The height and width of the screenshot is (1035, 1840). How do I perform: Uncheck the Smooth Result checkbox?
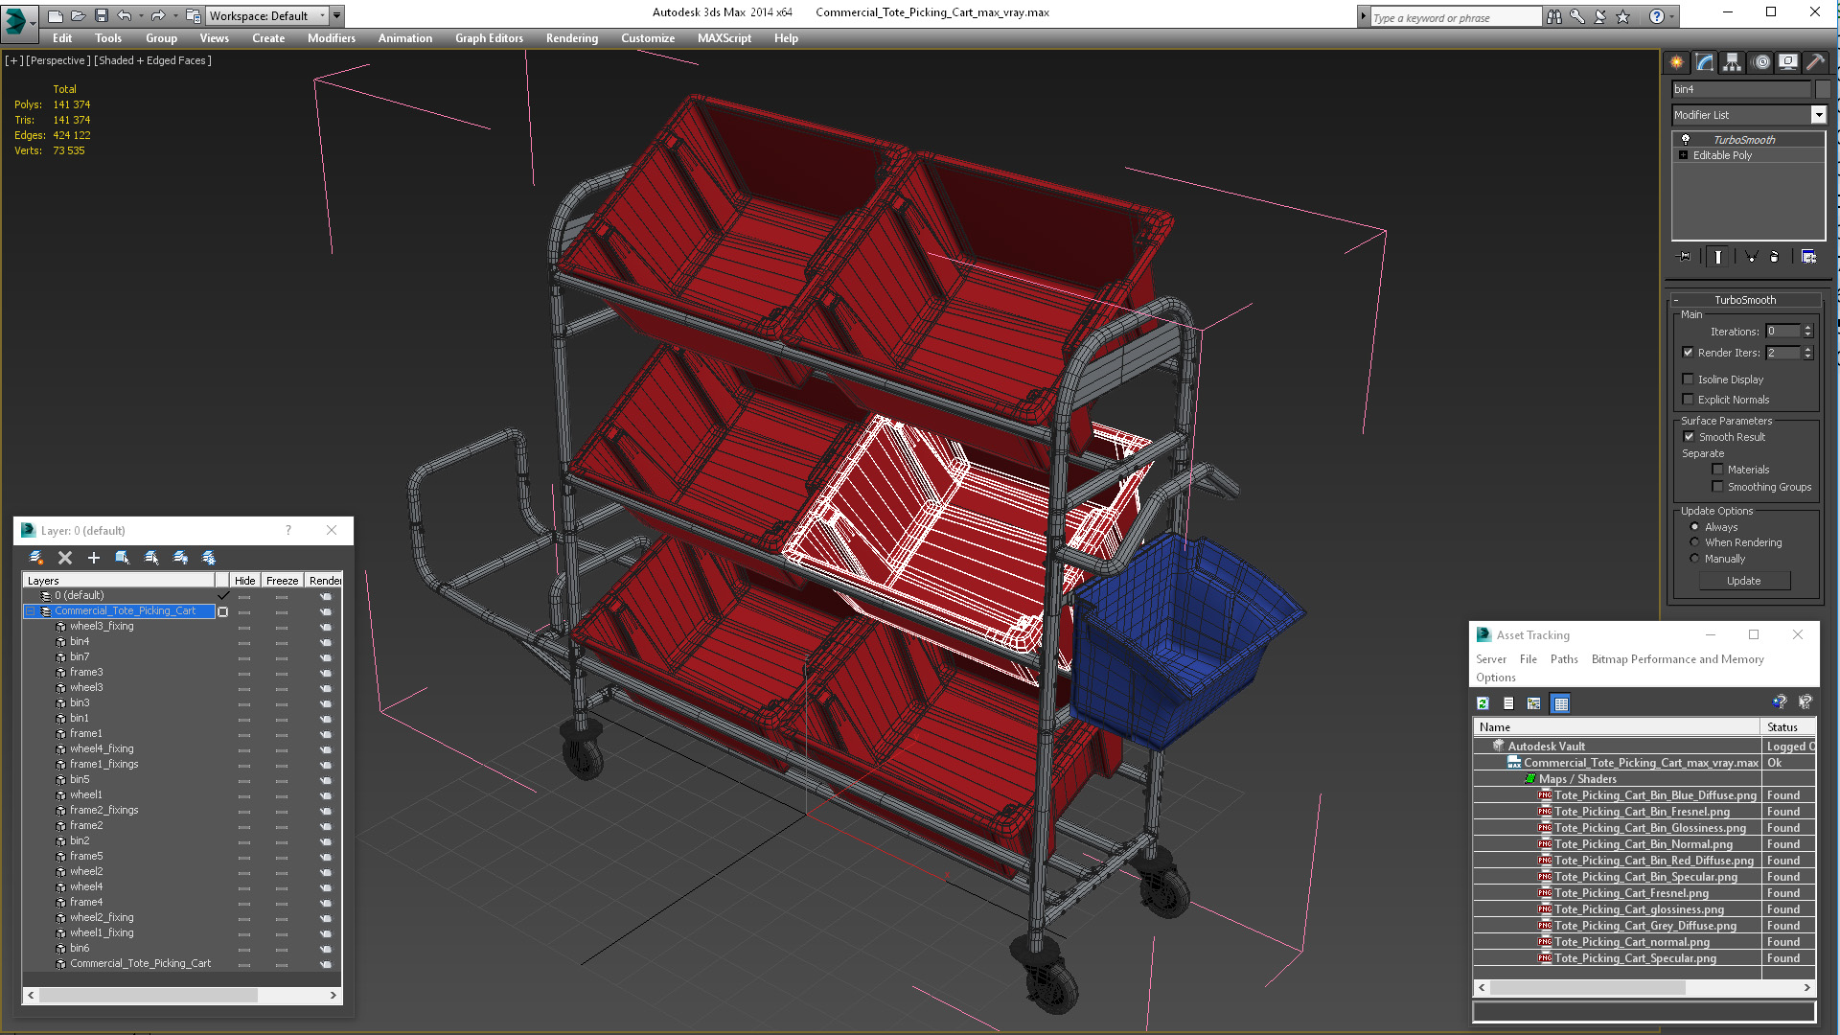click(1689, 437)
